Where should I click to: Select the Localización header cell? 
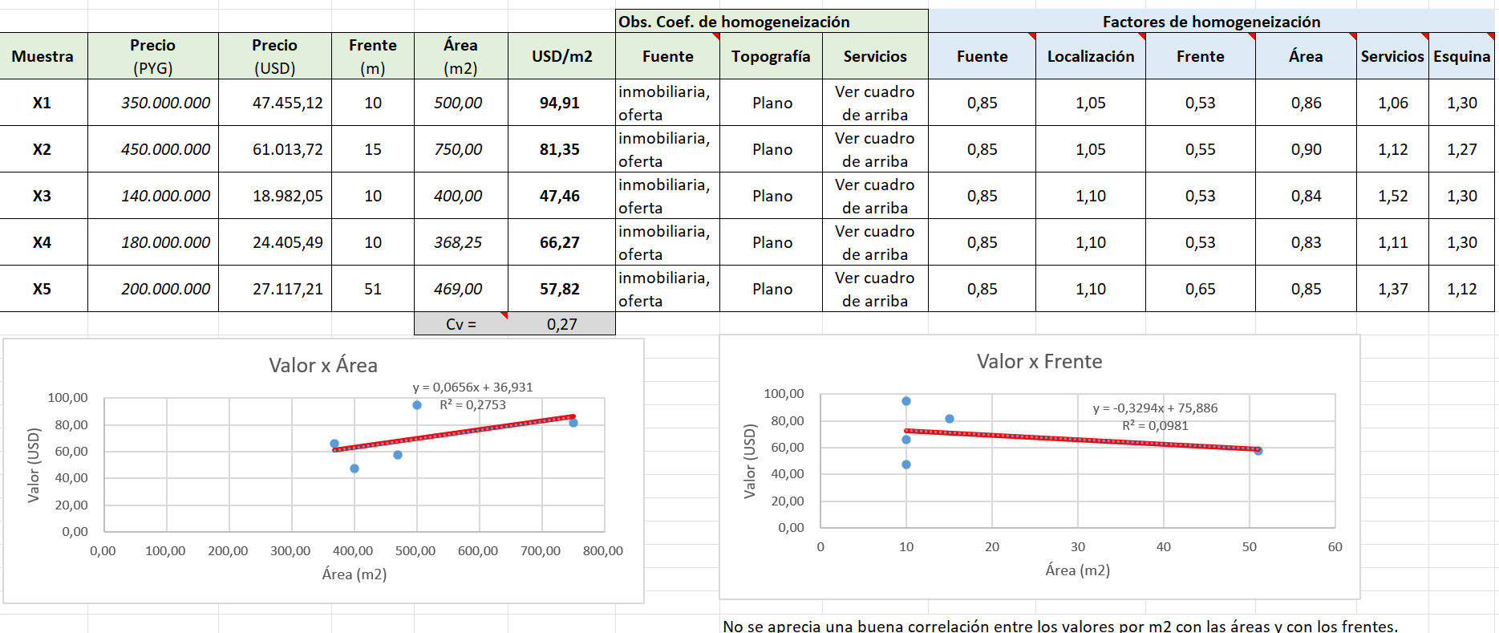(1090, 56)
